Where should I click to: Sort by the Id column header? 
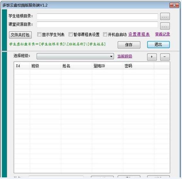[x=22, y=66]
